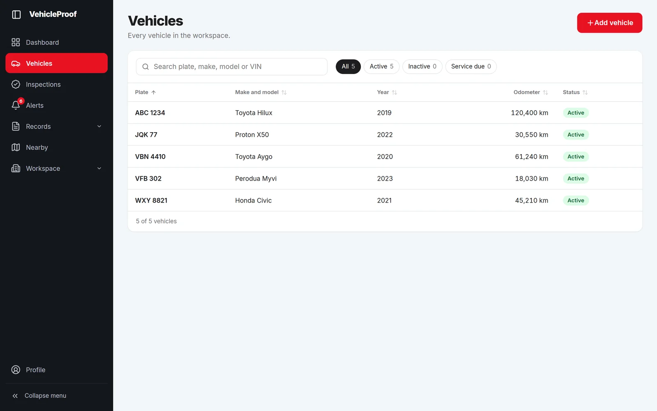
Task: Sort by Make and model arrows
Action: (284, 92)
